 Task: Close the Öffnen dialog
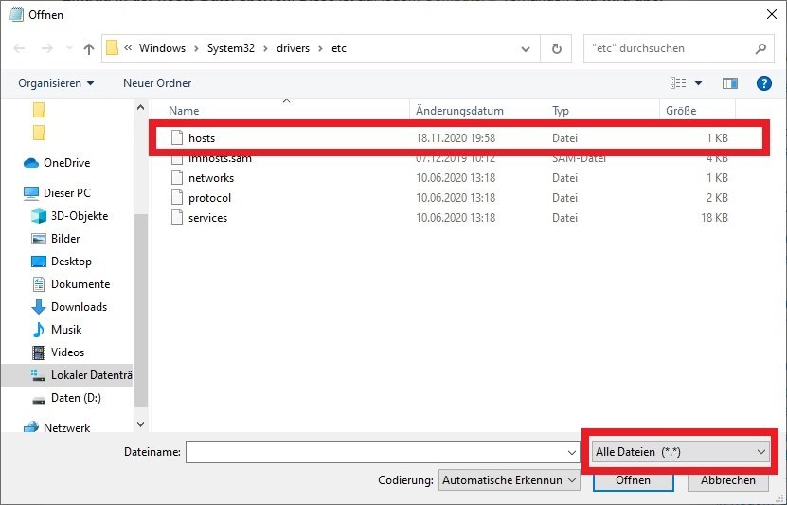click(x=772, y=14)
